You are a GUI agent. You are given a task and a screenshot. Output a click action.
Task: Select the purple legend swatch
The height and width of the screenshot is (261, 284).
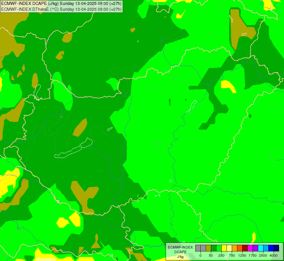[x=255, y=248]
